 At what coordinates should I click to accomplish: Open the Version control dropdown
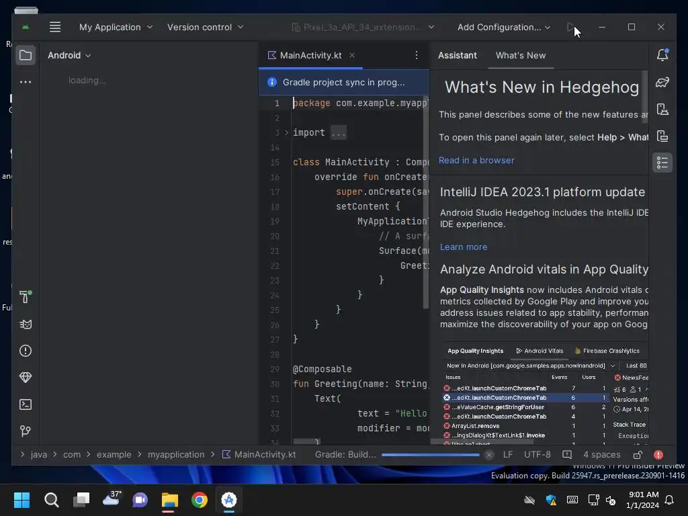click(205, 27)
